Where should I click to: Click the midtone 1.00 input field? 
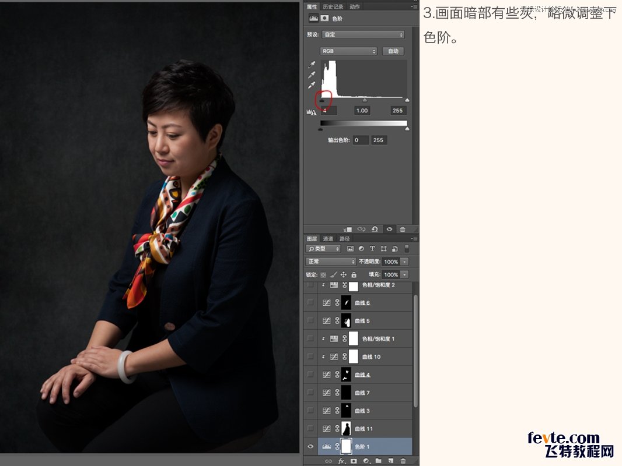click(x=362, y=111)
